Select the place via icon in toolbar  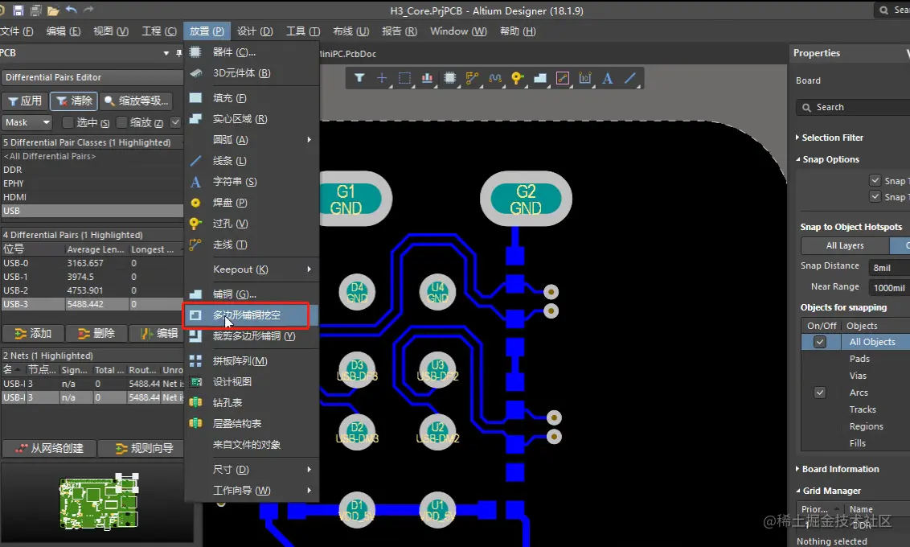click(517, 78)
